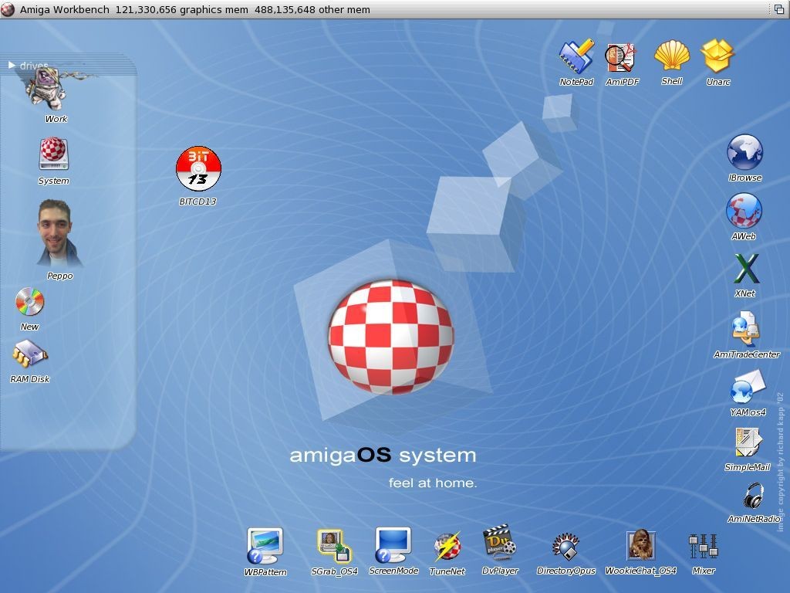Open the NotePad application icon
Screen dimensions: 790x593
tap(576, 57)
